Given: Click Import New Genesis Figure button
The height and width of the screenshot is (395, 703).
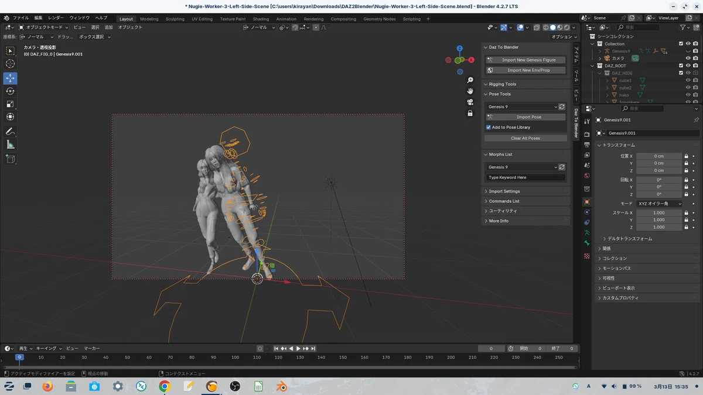Looking at the screenshot, I should pyautogui.click(x=525, y=60).
